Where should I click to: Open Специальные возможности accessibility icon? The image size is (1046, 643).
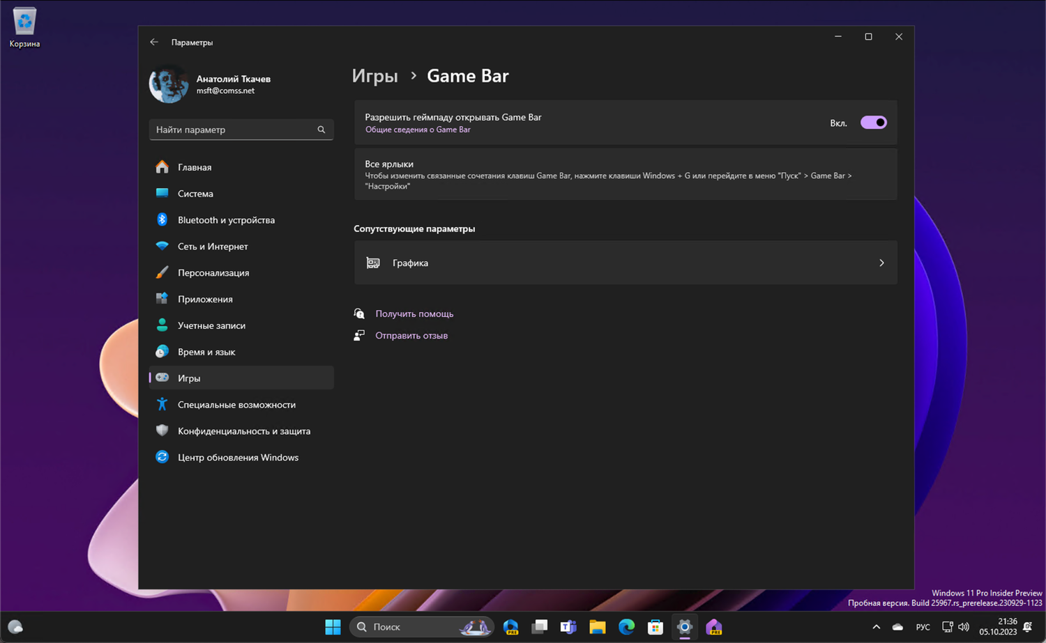point(162,404)
